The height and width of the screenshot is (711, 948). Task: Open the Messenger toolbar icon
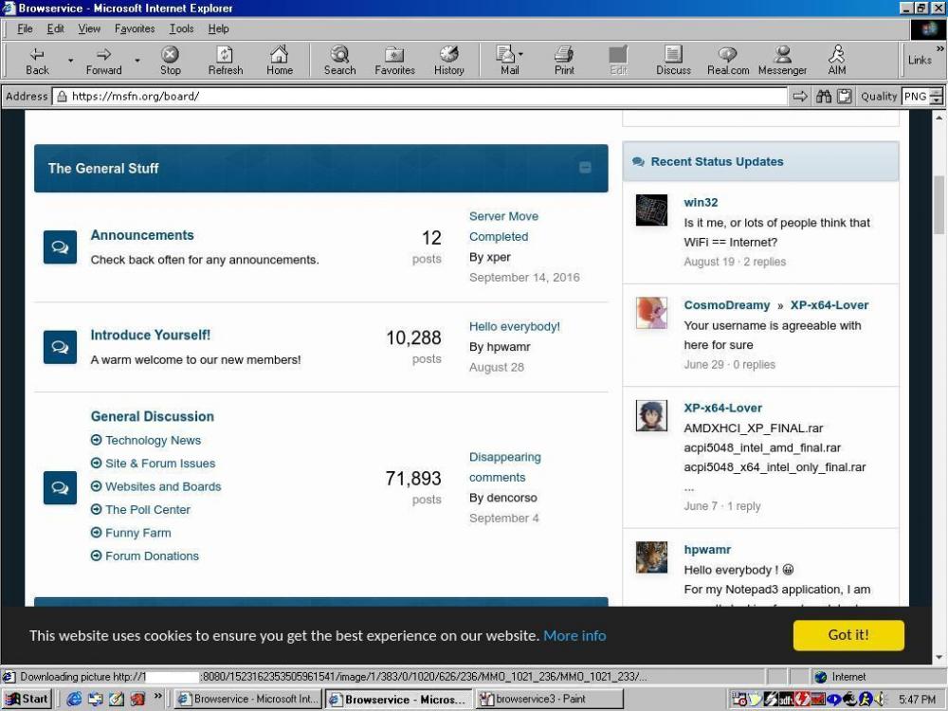782,61
